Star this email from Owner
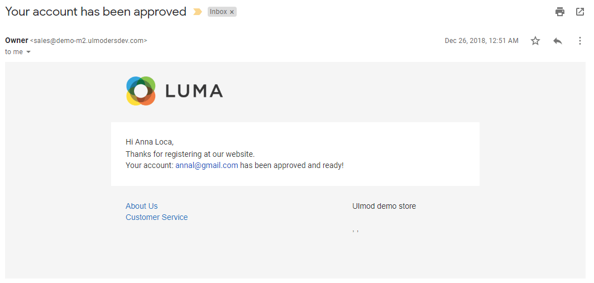Screen dimensions: 594x283 pos(535,41)
